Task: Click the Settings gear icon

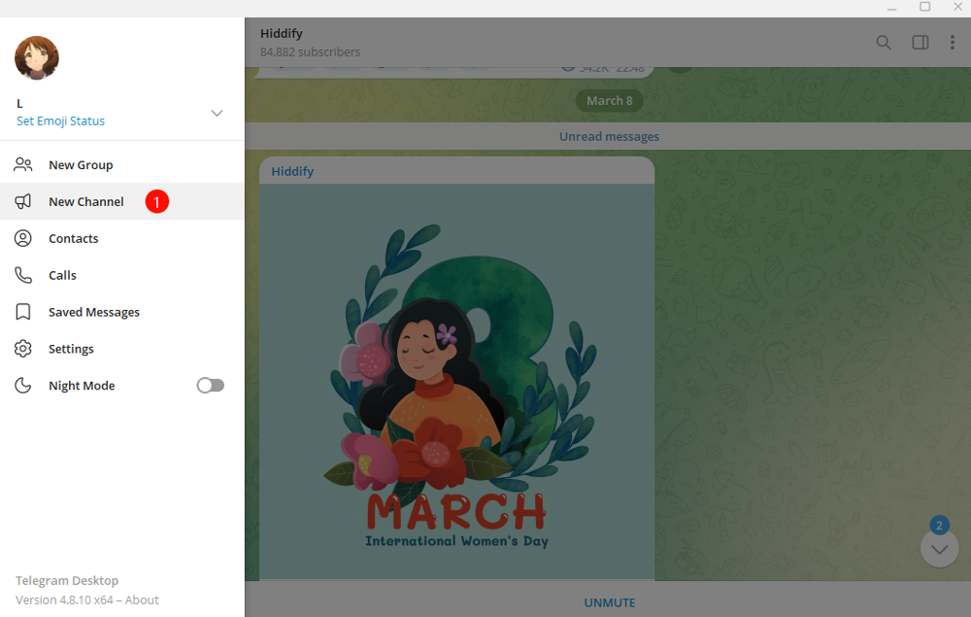Action: (x=23, y=349)
